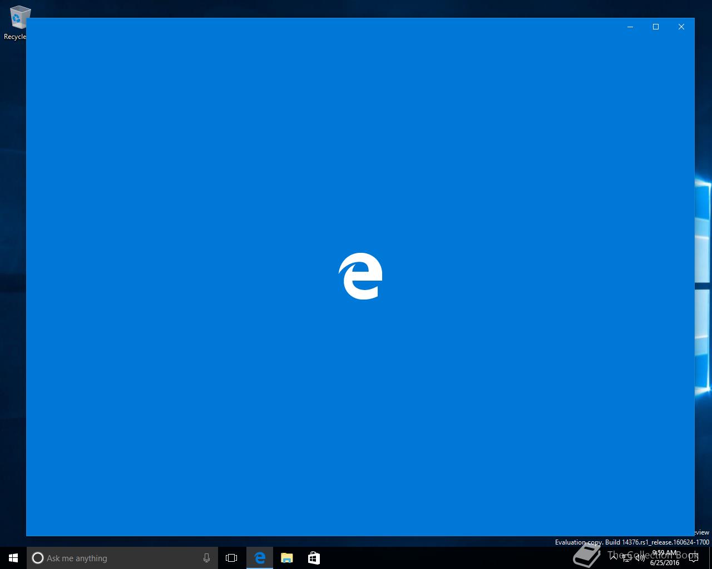Viewport: 712px width, 569px height.
Task: Open the Start menu
Action: (x=13, y=558)
